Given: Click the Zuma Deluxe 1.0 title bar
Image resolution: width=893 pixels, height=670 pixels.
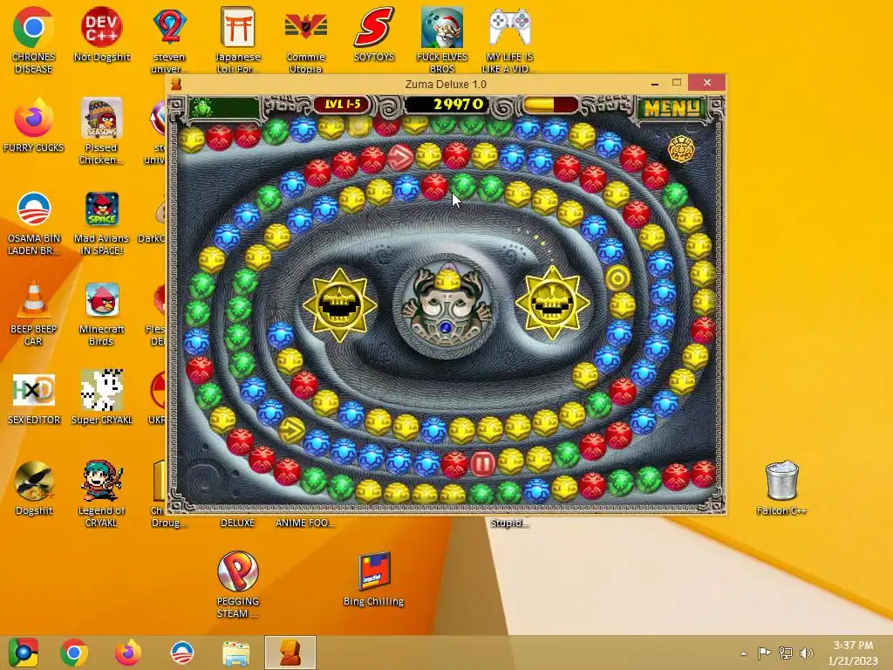Looking at the screenshot, I should 446,85.
